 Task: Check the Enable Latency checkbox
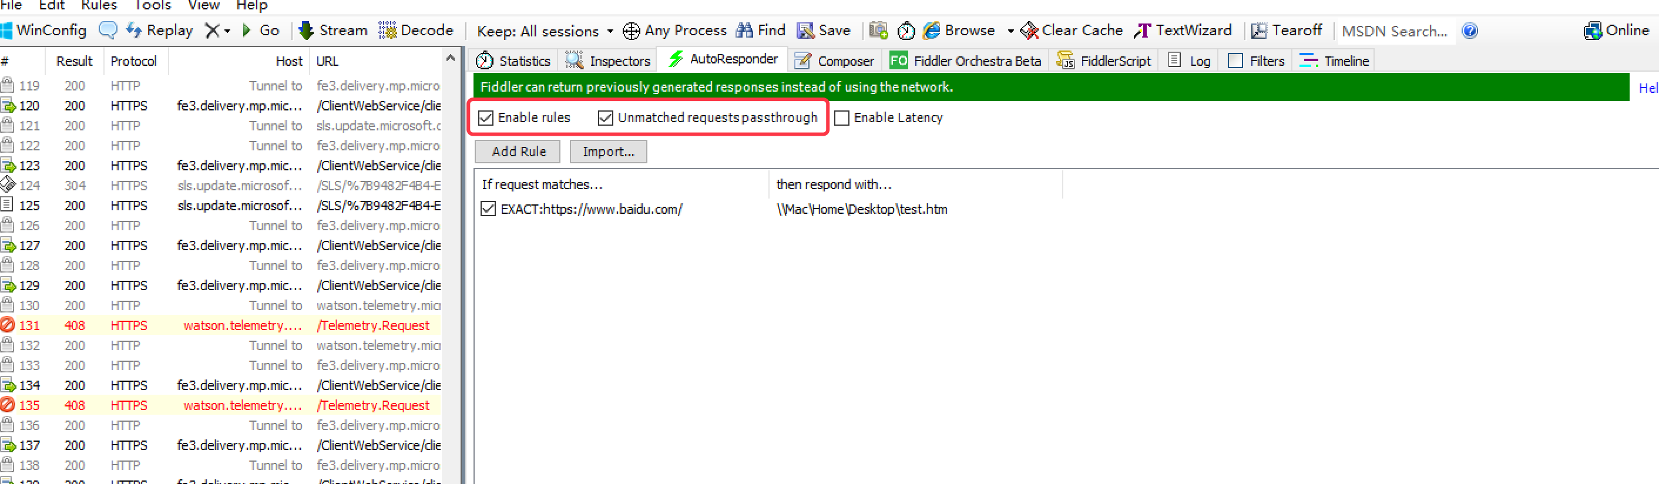point(842,118)
